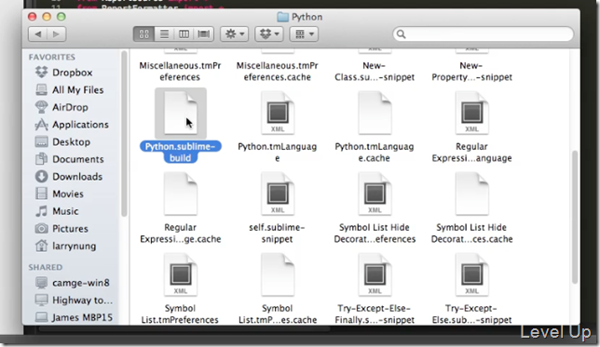This screenshot has width=600, height=347.
Task: Switch to column view mode
Action: click(x=184, y=34)
